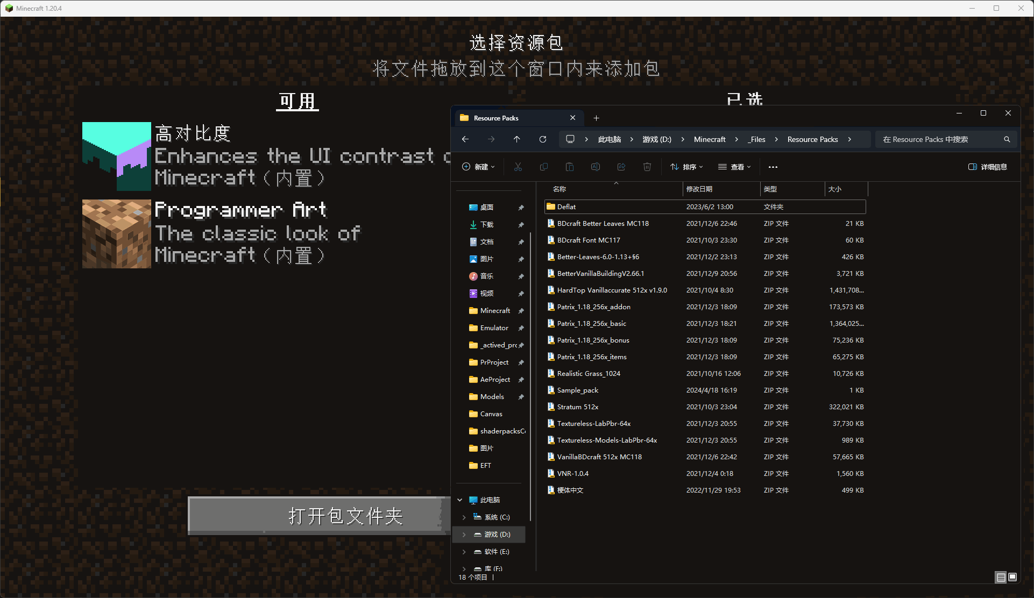
Task: Expand the System (C:) drive tree node
Action: coord(464,517)
